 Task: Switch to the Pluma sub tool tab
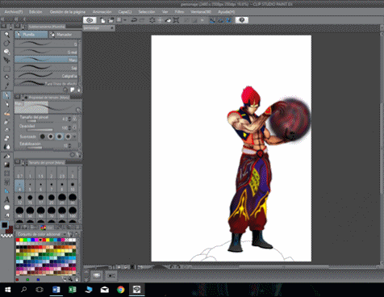point(31,35)
